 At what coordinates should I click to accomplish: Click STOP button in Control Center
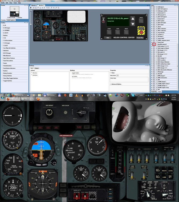(x=118, y=32)
